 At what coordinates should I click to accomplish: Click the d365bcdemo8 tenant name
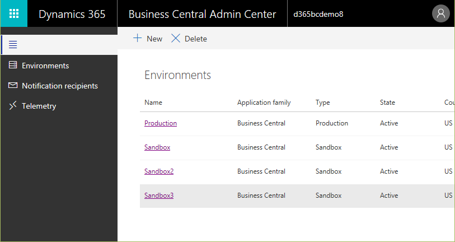pos(318,14)
